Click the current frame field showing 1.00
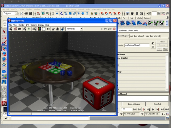This screenshot has height=128, width=171. tap(126, 110)
